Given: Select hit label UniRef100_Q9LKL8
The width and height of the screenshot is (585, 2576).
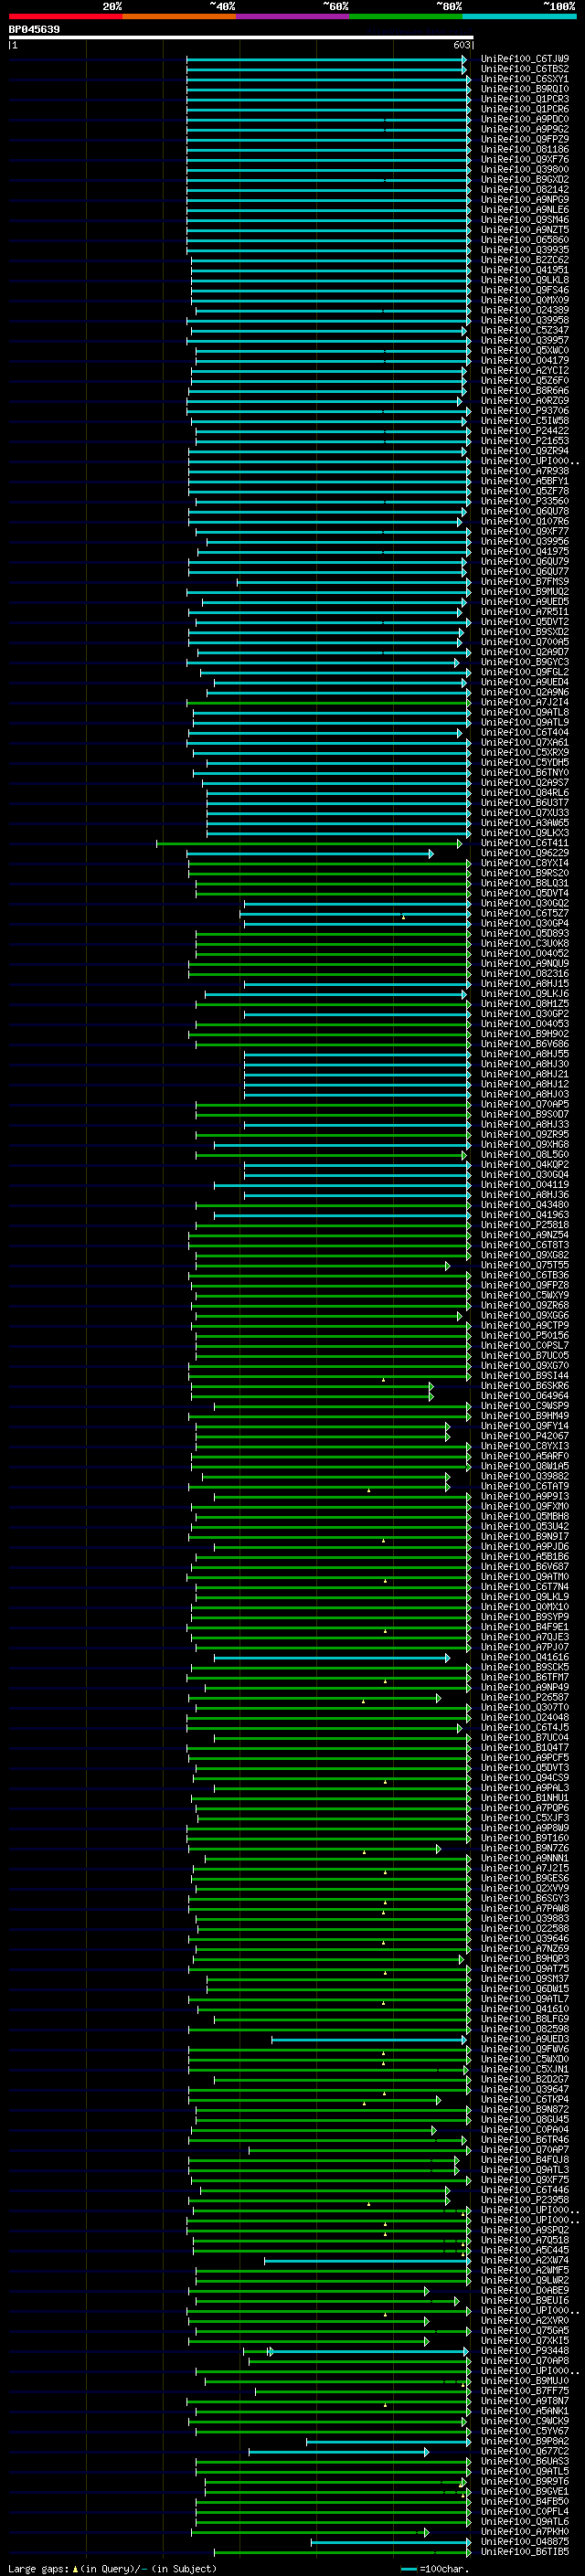Looking at the screenshot, I should tap(525, 281).
